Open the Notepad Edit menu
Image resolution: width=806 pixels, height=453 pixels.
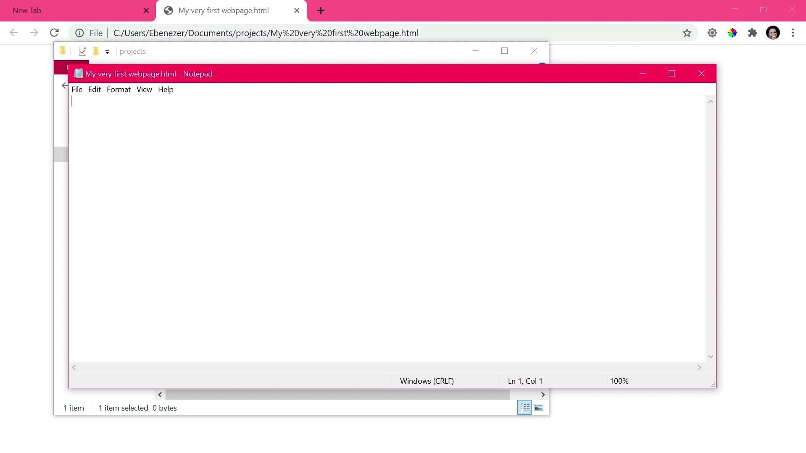(x=95, y=89)
